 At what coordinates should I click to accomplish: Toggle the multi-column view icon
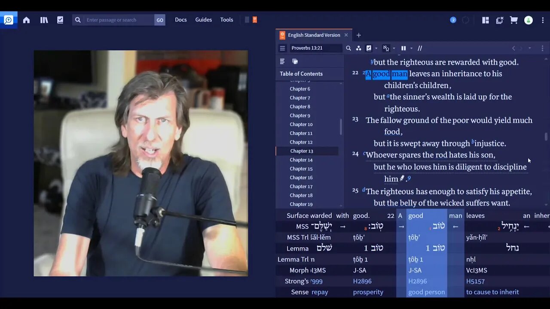403,48
